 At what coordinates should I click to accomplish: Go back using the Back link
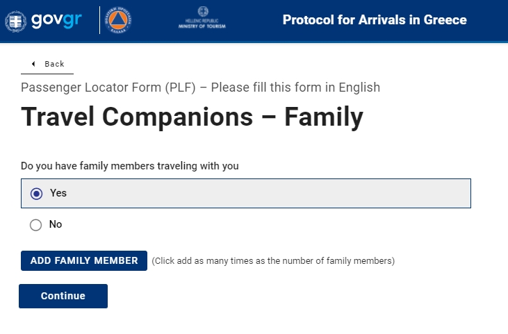pyautogui.click(x=54, y=64)
